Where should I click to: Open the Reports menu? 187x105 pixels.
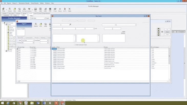click(9, 3)
